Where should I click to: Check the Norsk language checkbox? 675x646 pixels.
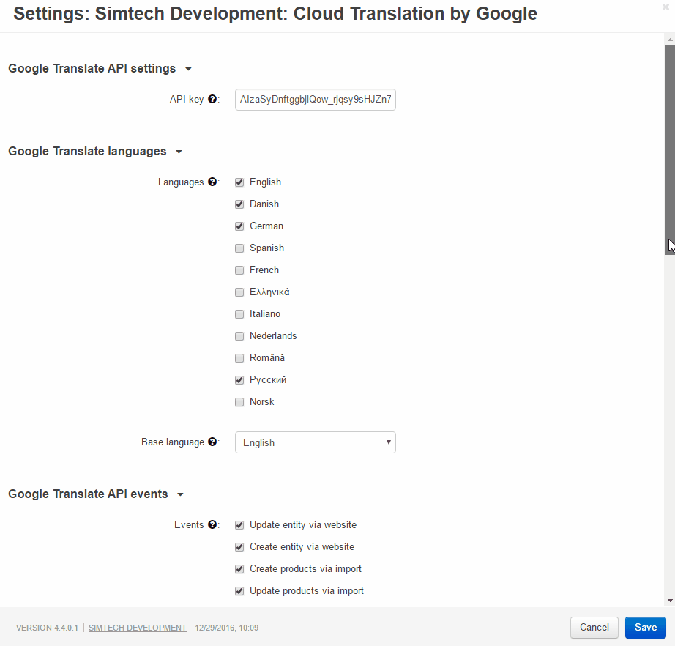pos(239,402)
